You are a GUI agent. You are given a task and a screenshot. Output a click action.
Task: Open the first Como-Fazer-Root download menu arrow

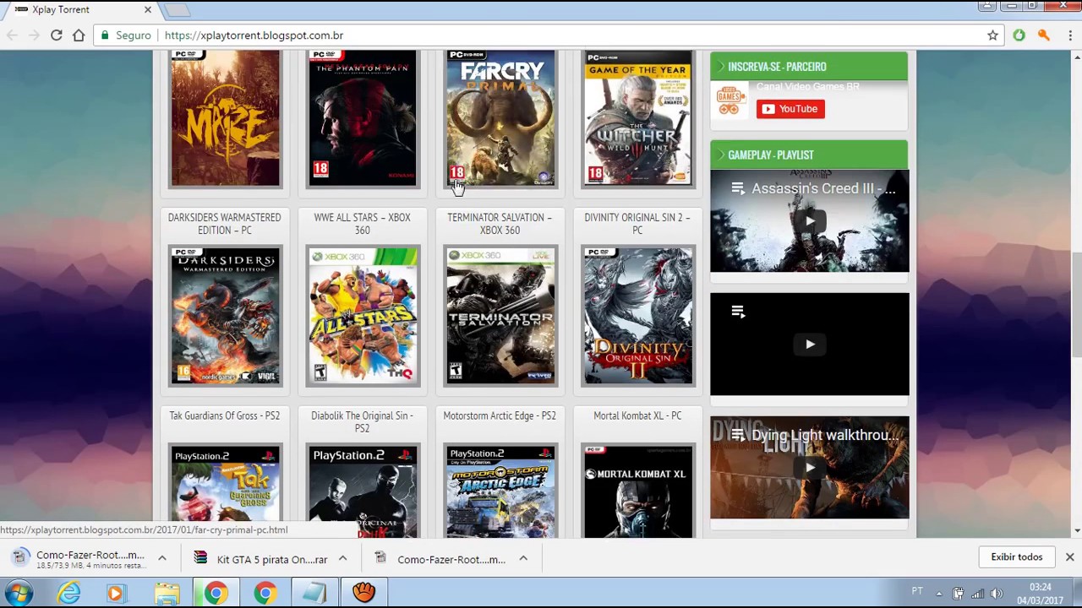pos(162,558)
